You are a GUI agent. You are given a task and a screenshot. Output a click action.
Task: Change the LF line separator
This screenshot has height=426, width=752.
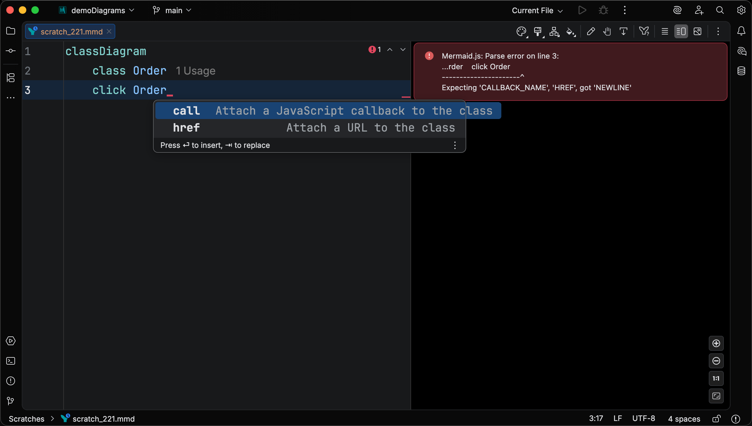coord(618,418)
